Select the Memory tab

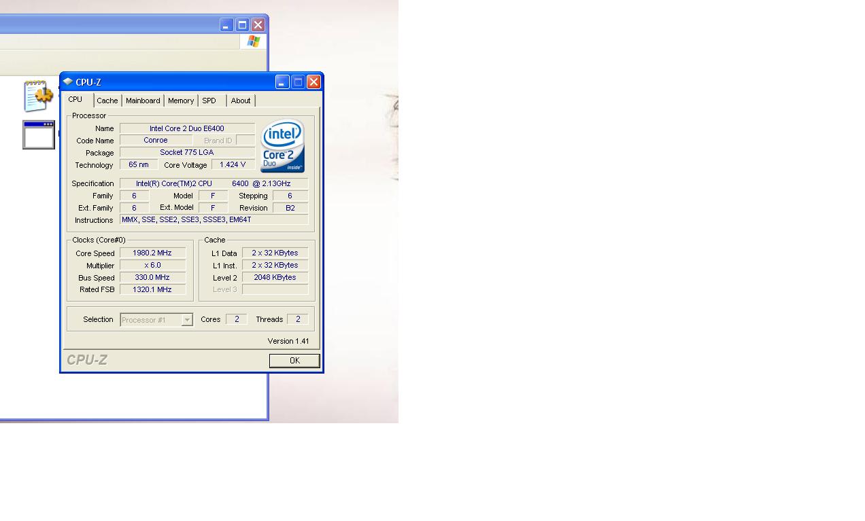coord(181,101)
